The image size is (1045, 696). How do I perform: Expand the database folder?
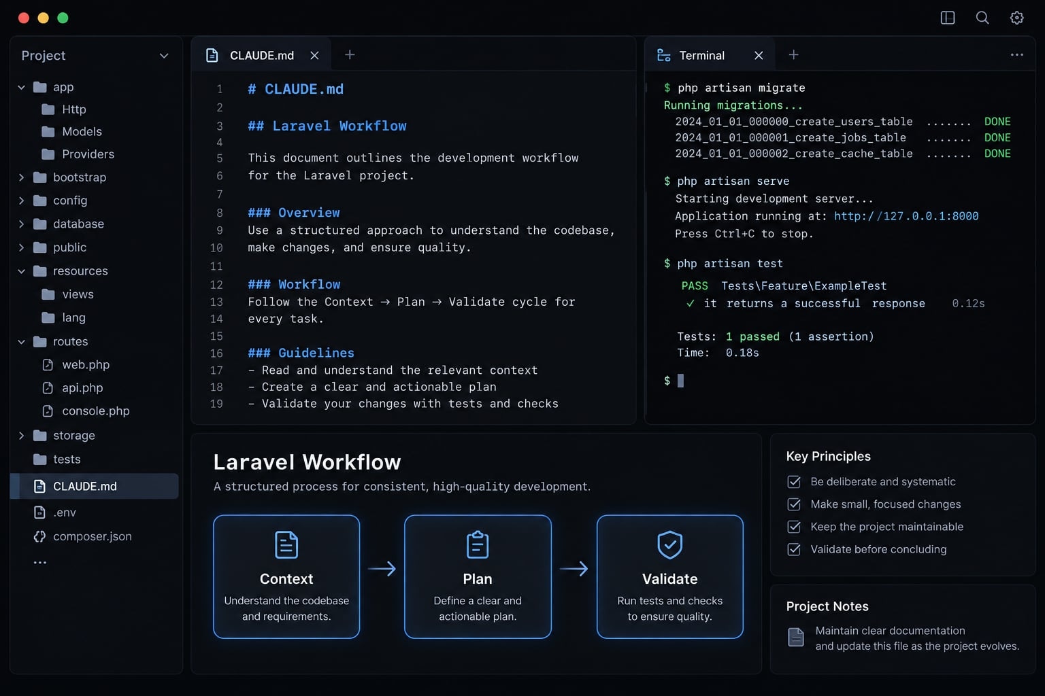click(21, 224)
